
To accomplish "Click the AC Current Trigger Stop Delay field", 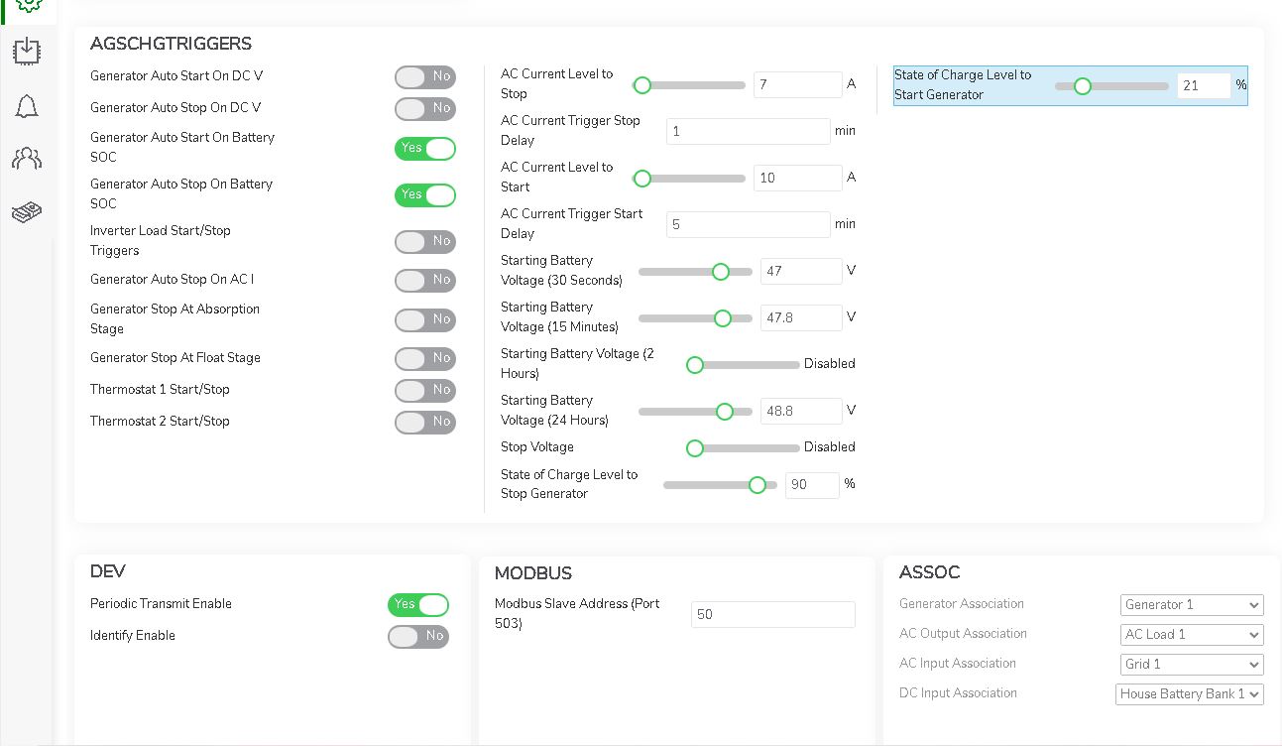I will click(748, 132).
